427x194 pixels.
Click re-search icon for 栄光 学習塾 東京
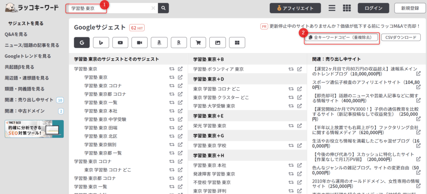(291, 126)
